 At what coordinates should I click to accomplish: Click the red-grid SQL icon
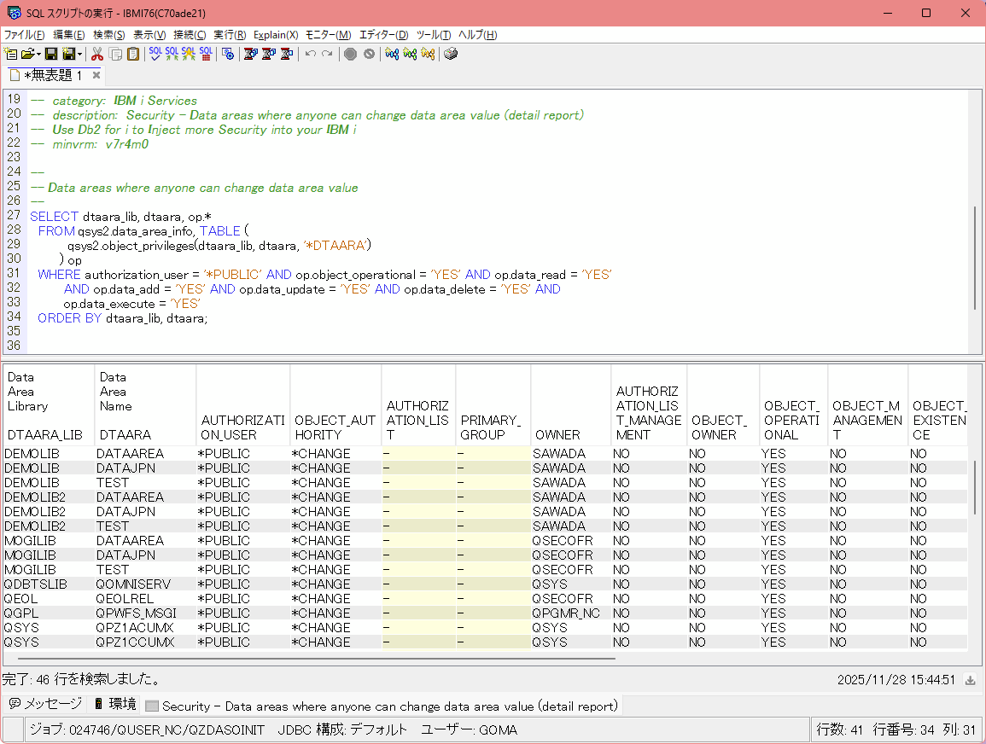[x=206, y=54]
